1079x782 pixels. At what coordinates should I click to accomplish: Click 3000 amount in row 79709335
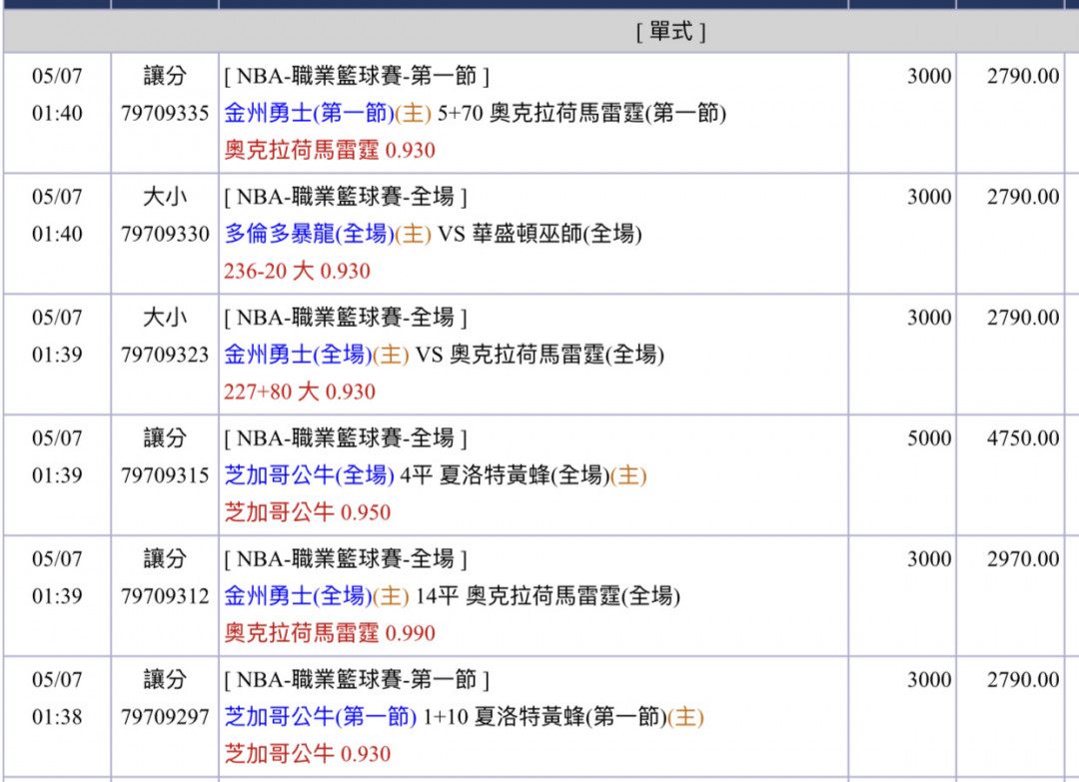(x=929, y=76)
